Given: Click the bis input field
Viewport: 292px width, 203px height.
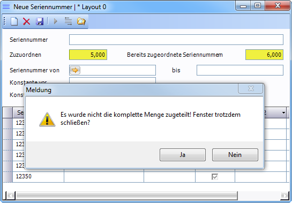Looking at the screenshot, I should (x=240, y=70).
